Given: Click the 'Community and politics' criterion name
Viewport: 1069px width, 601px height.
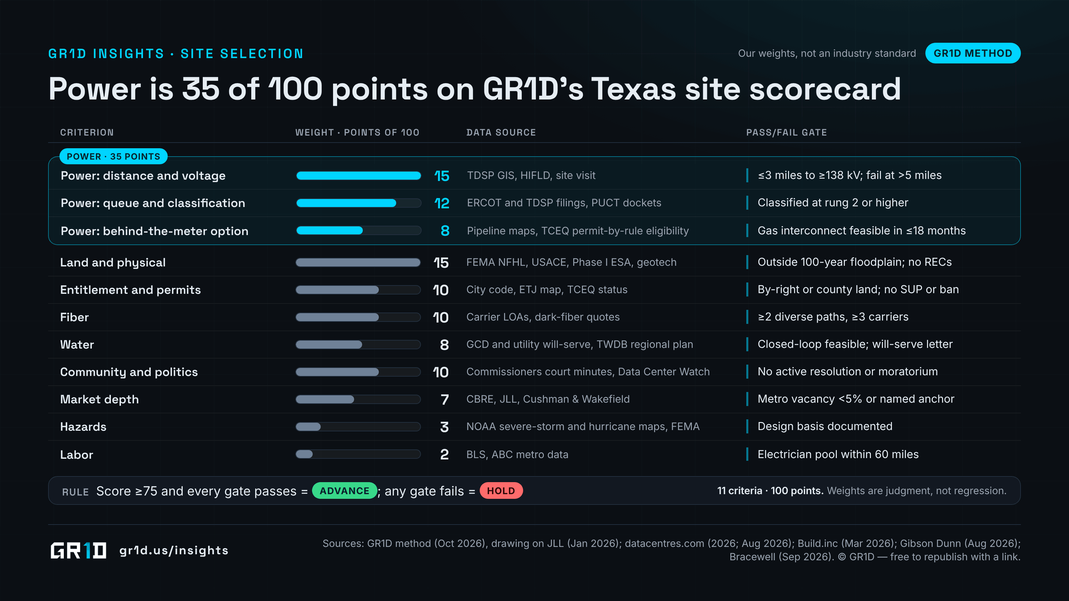Looking at the screenshot, I should click(129, 372).
